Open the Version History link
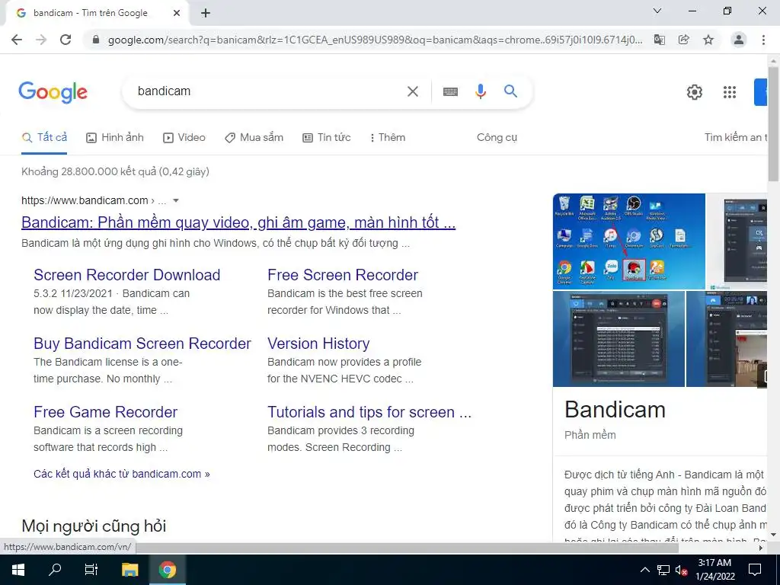 [x=318, y=344]
